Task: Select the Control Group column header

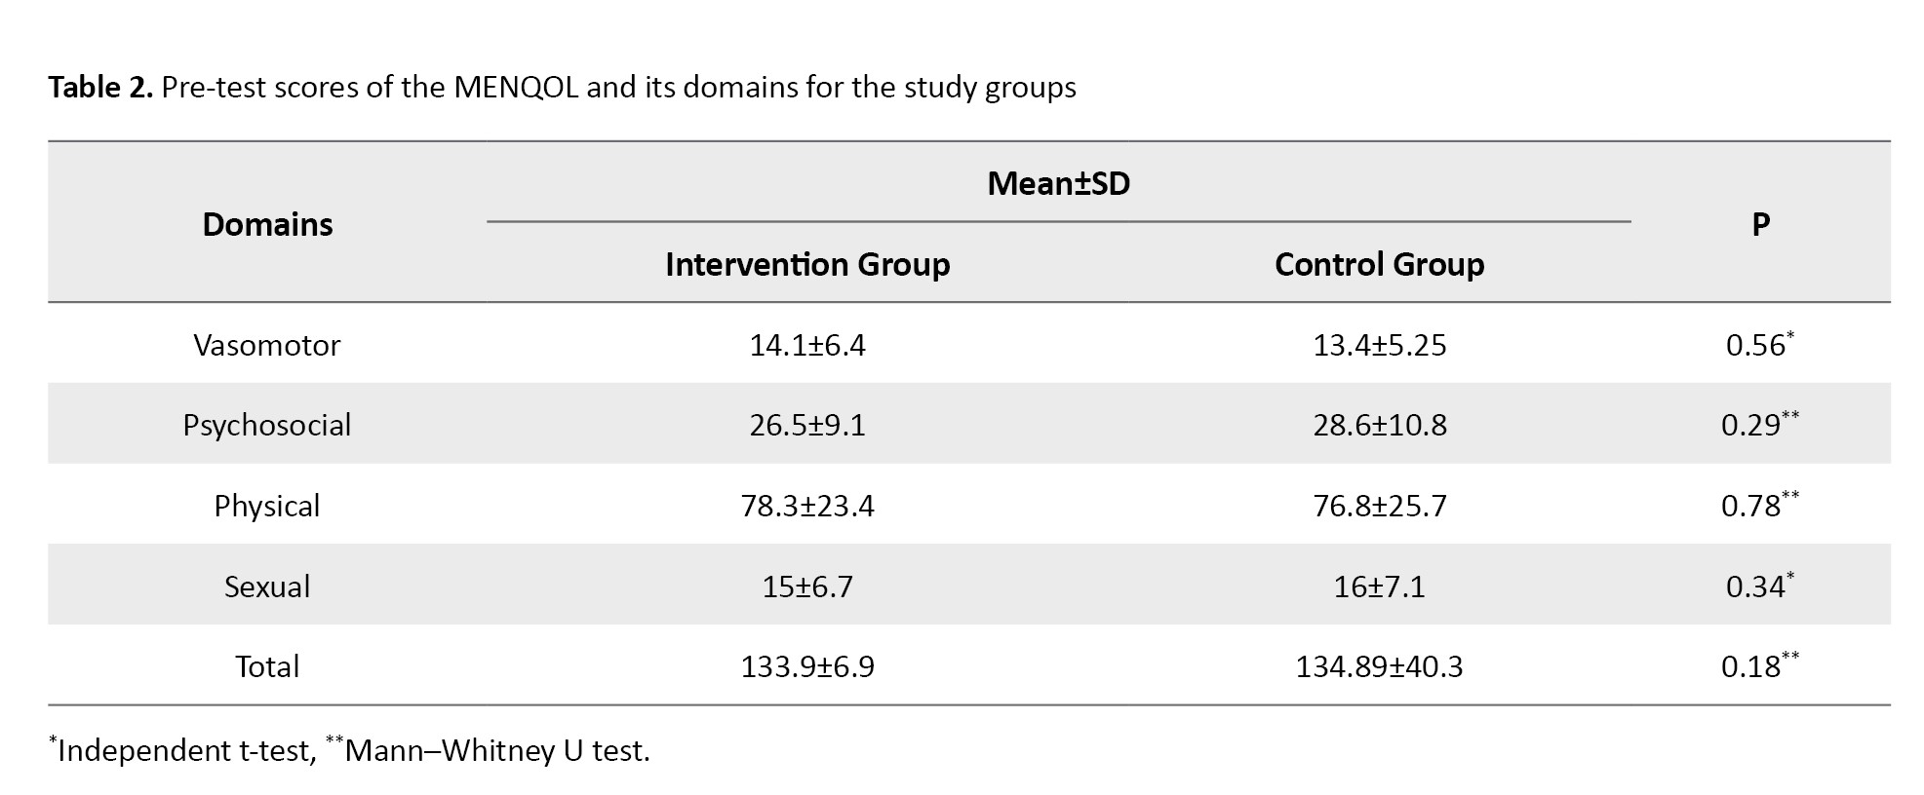Action: [x=1379, y=265]
